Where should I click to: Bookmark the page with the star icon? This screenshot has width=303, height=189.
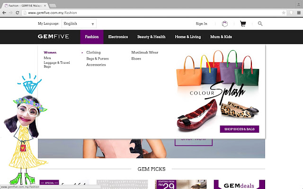(284, 13)
